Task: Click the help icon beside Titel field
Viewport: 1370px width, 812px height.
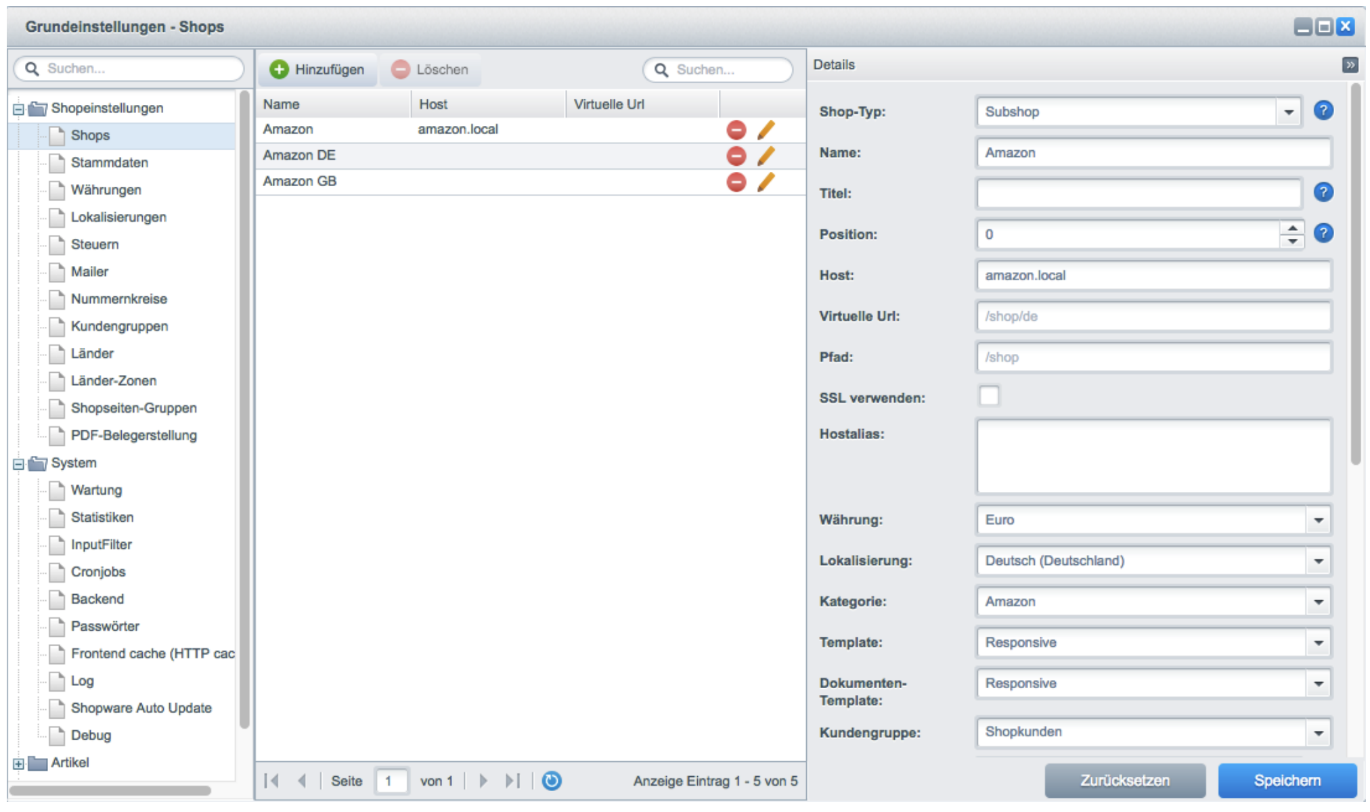Action: [x=1323, y=193]
